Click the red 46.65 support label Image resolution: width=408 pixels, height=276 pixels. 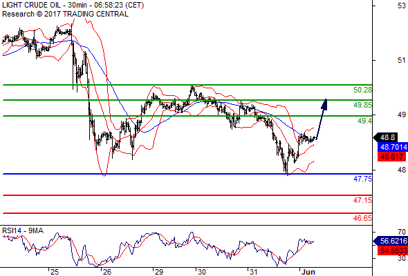point(362,218)
